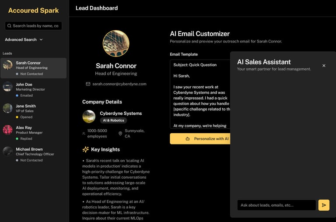Viewport: 336px width, 222px height.
Task: Open Advanced Search options
Action: click(x=24, y=40)
